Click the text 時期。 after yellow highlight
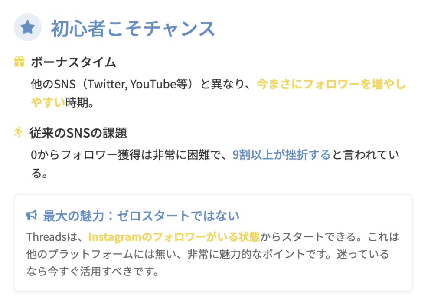 [79, 103]
